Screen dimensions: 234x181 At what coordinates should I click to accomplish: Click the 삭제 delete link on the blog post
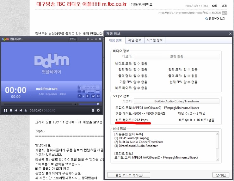(x=224, y=6)
